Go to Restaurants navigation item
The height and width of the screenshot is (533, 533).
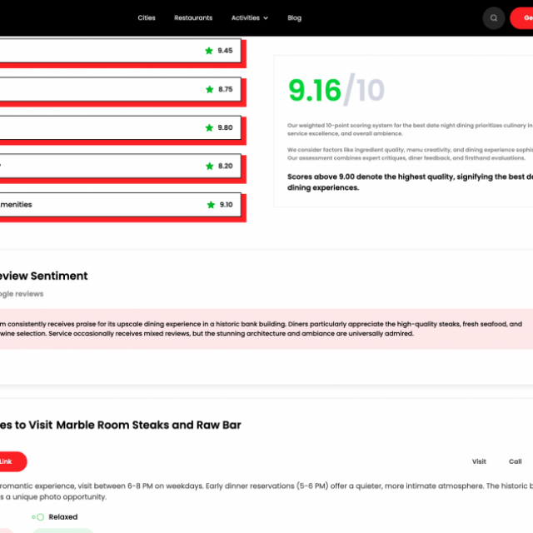[x=193, y=18]
